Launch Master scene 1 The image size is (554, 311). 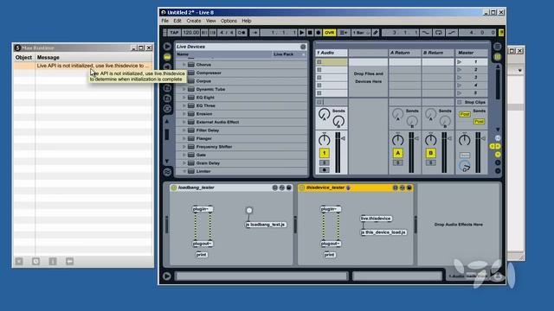point(460,61)
